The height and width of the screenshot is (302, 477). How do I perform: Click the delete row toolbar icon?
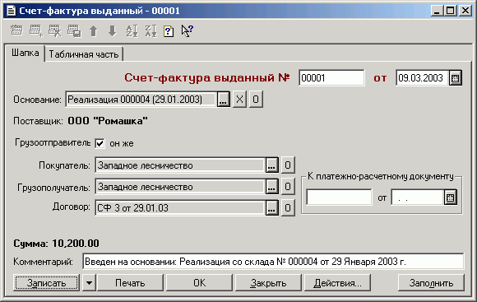pos(55,30)
